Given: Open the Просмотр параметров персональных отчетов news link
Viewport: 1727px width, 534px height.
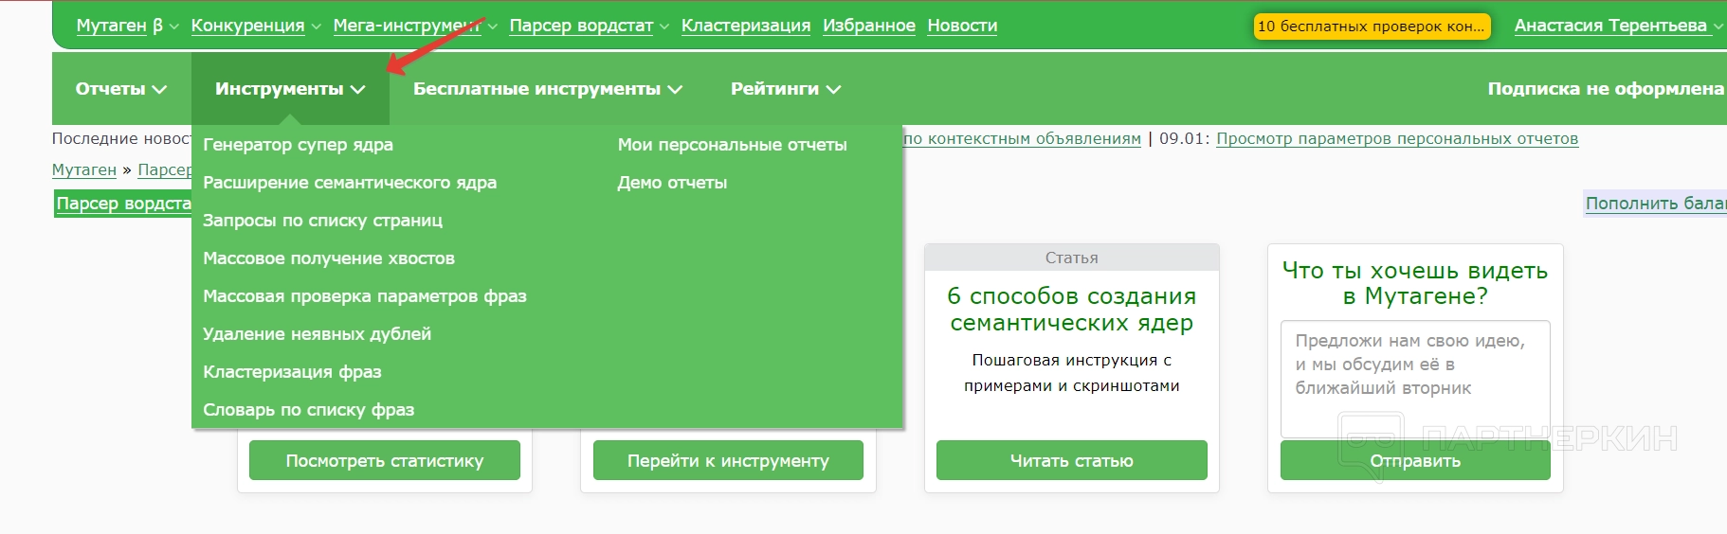Looking at the screenshot, I should (1397, 138).
